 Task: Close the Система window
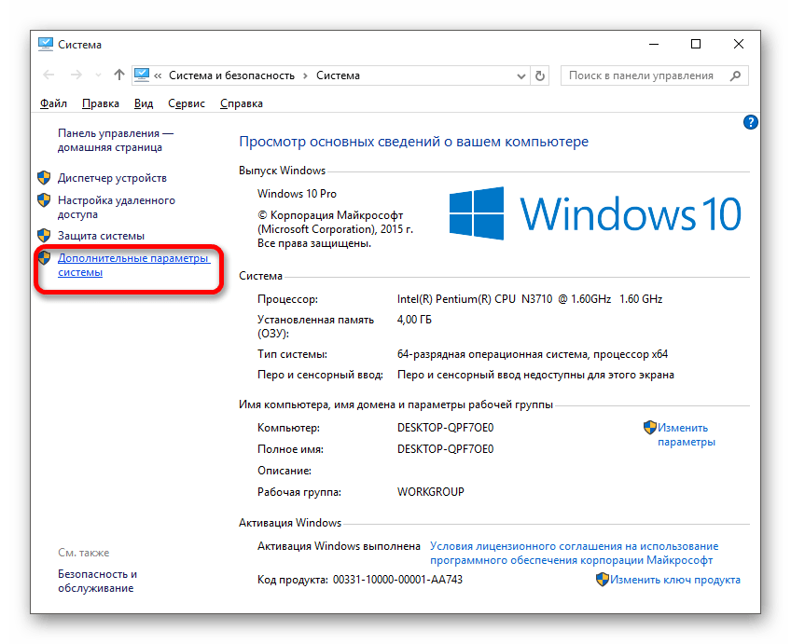pyautogui.click(x=739, y=45)
